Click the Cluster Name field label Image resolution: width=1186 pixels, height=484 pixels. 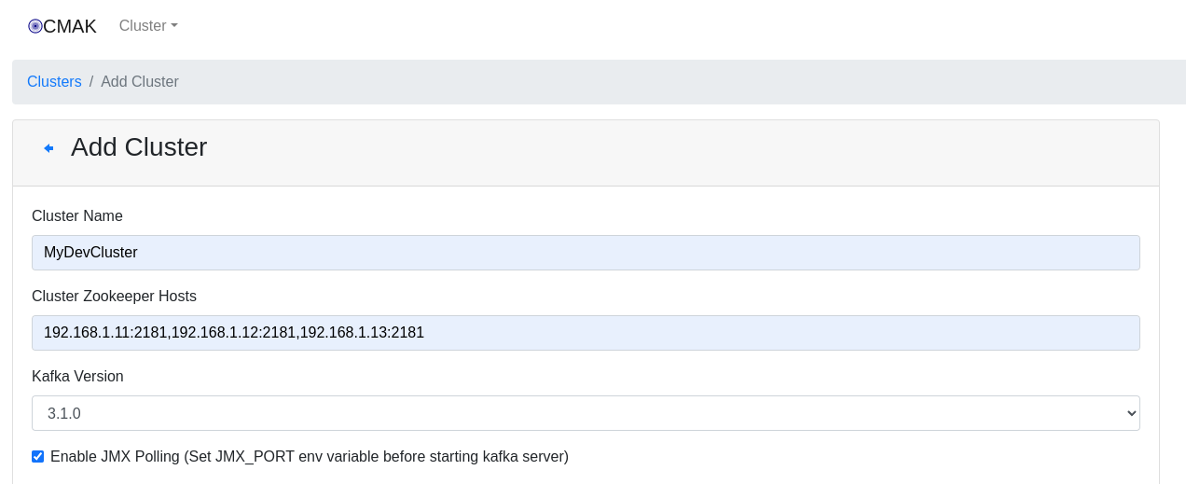tap(77, 216)
